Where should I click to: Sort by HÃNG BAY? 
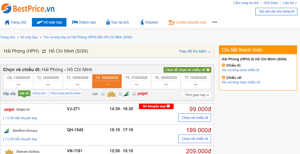point(39,93)
